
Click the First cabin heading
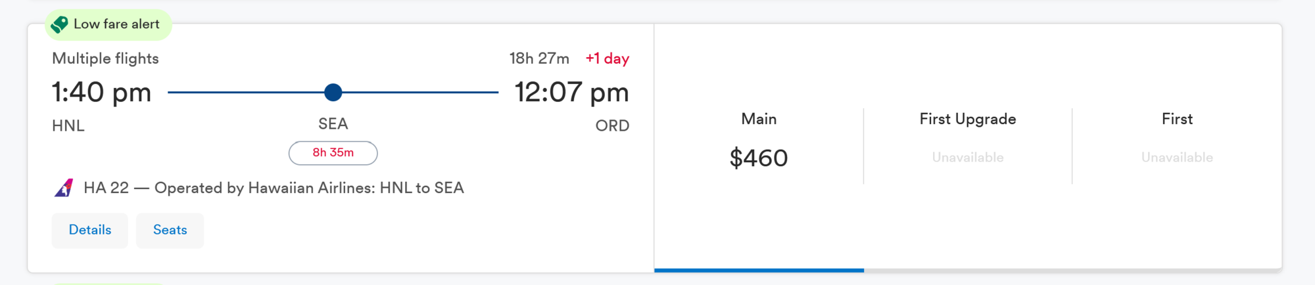(x=1176, y=119)
